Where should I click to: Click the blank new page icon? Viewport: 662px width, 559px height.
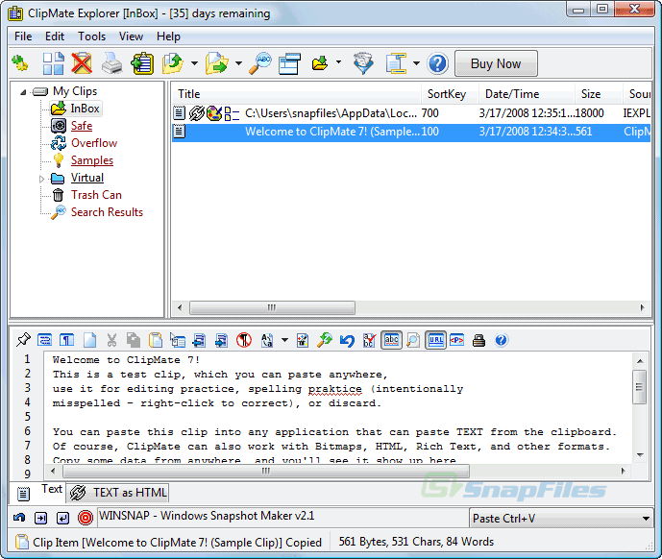coord(89,340)
